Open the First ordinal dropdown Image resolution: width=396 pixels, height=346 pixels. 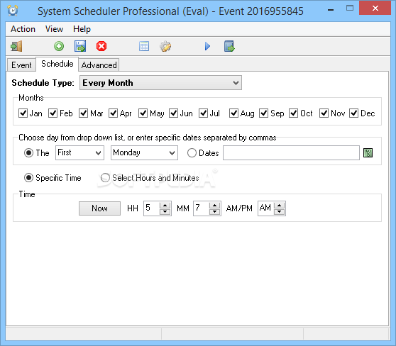click(x=79, y=152)
